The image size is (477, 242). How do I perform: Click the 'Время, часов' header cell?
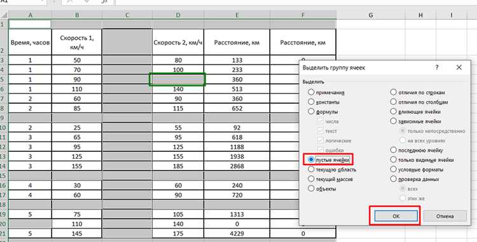(x=30, y=42)
